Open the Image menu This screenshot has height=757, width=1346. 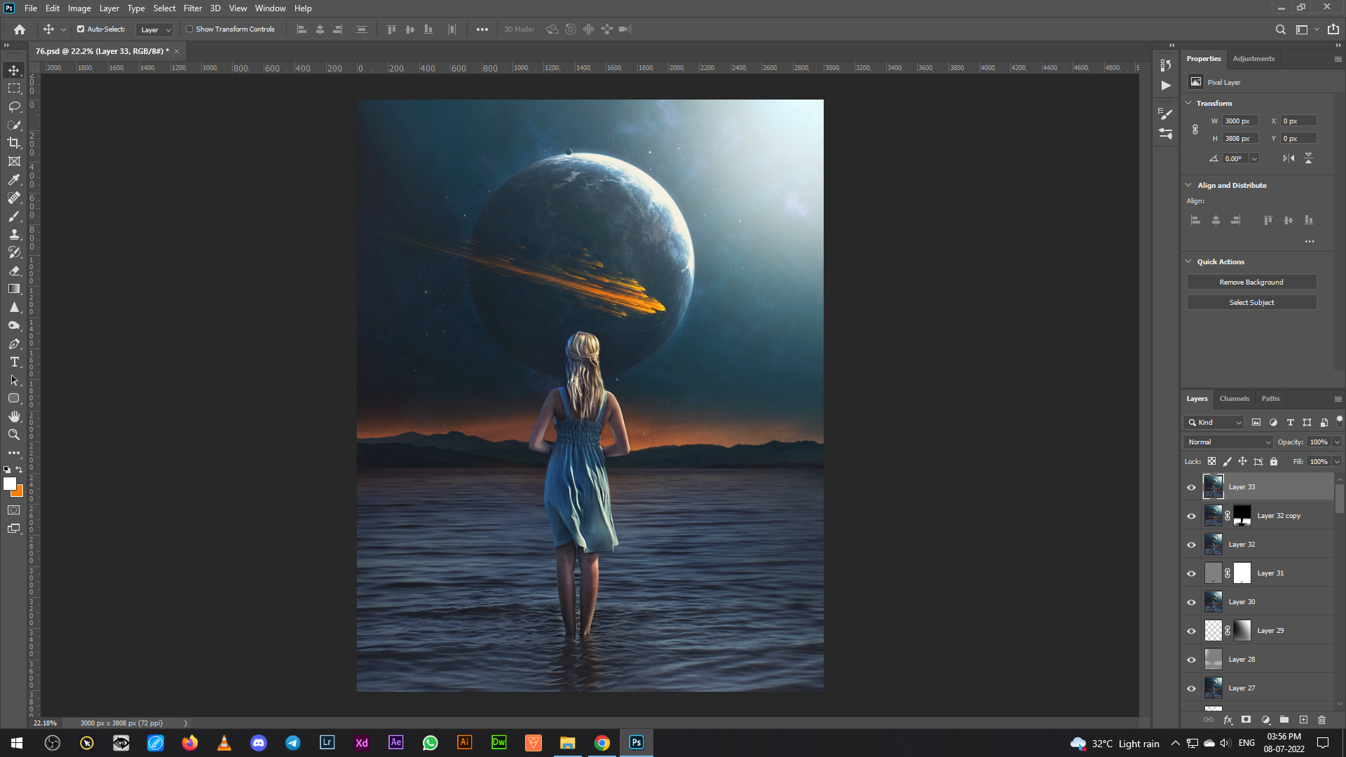coord(79,8)
